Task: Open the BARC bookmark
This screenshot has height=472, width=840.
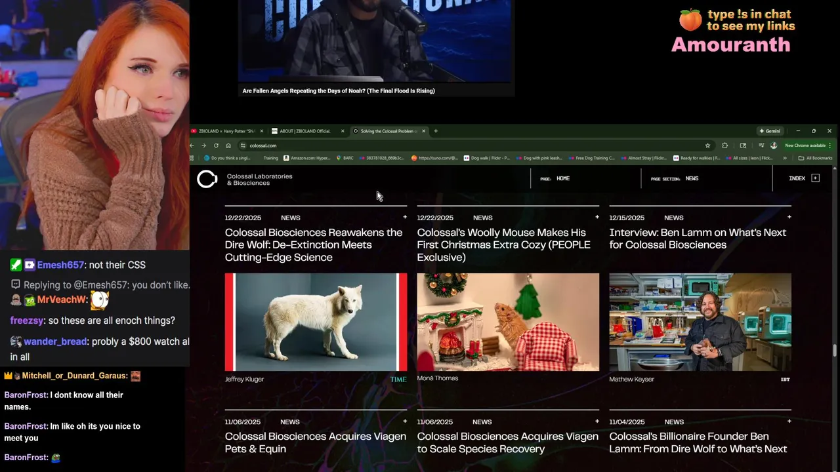Action: tap(345, 158)
